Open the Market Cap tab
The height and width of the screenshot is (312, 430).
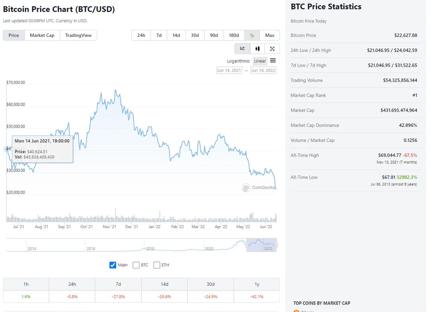42,35
